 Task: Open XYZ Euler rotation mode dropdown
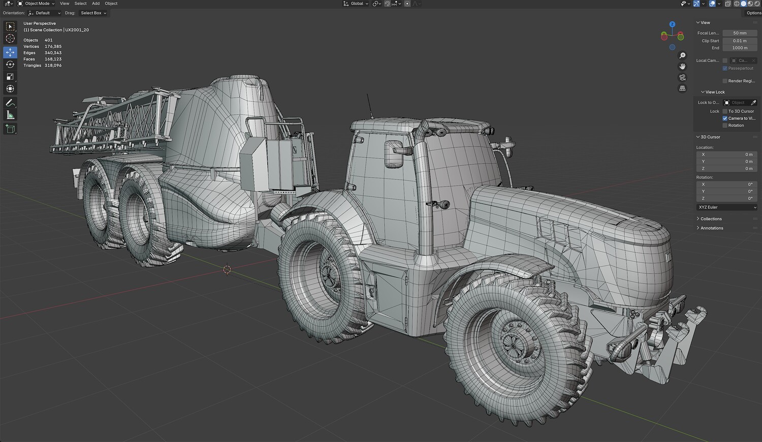coord(727,207)
